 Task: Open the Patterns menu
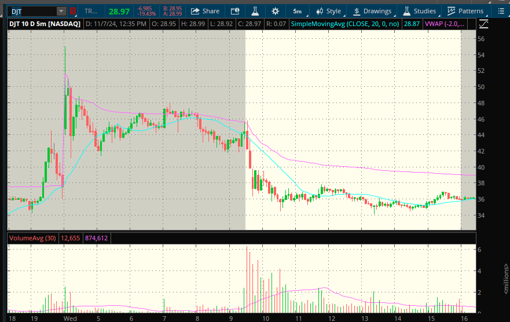pyautogui.click(x=465, y=12)
